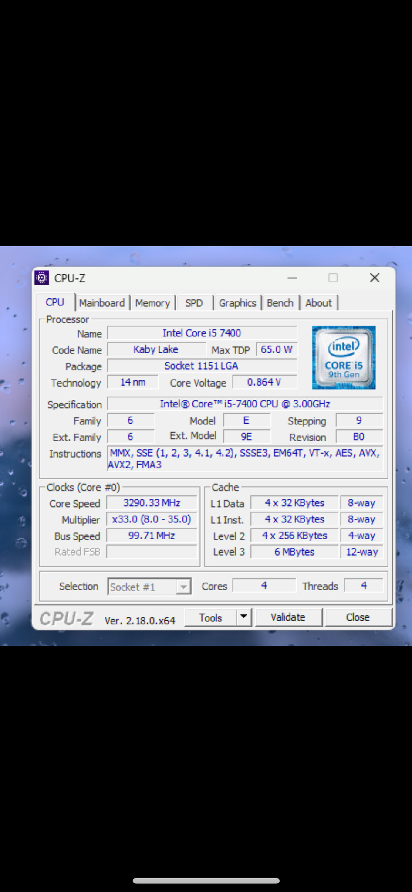This screenshot has width=412, height=892.
Task: Tap the phone home indicator bar
Action: [206, 881]
